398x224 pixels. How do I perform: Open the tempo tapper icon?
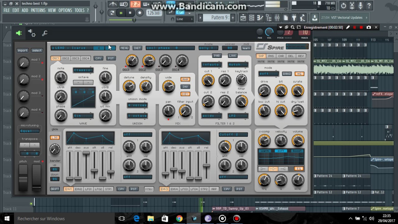coord(303,17)
